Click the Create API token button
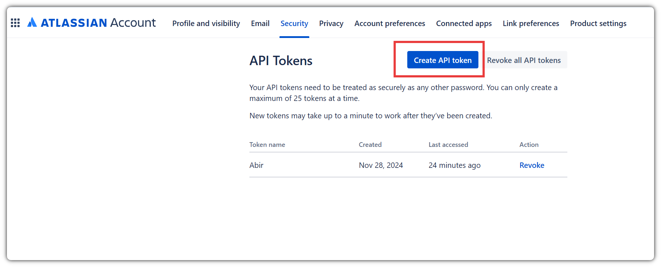 click(443, 60)
